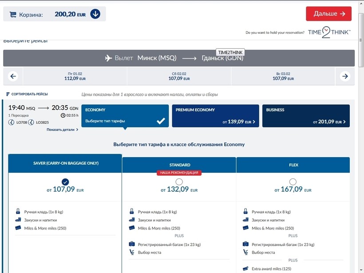This screenshot has width=364, height=273.
Task: Click the shopping cart icon
Action: coord(12,14)
